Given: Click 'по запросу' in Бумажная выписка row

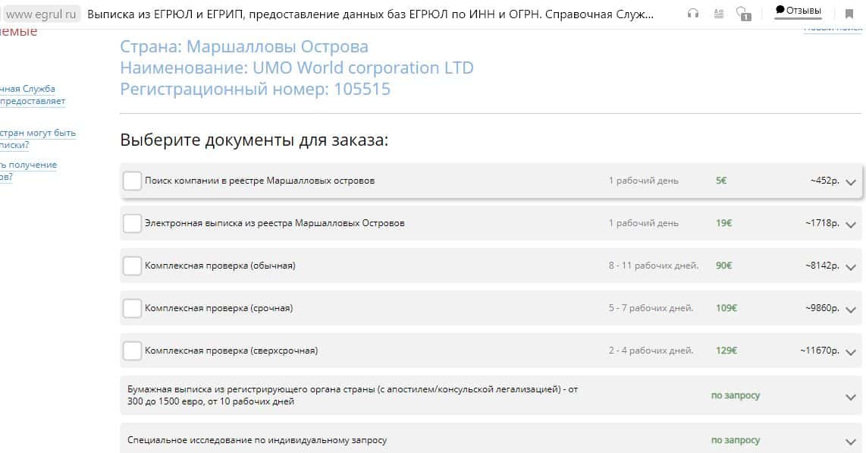Looking at the screenshot, I should click(736, 395).
